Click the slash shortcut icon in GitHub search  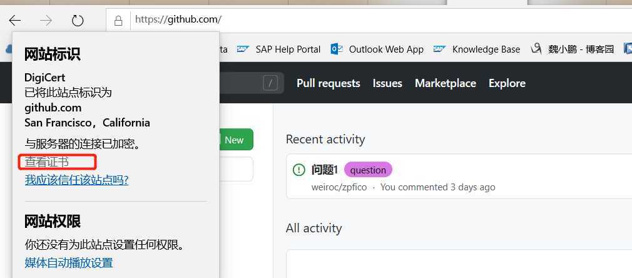click(x=270, y=83)
